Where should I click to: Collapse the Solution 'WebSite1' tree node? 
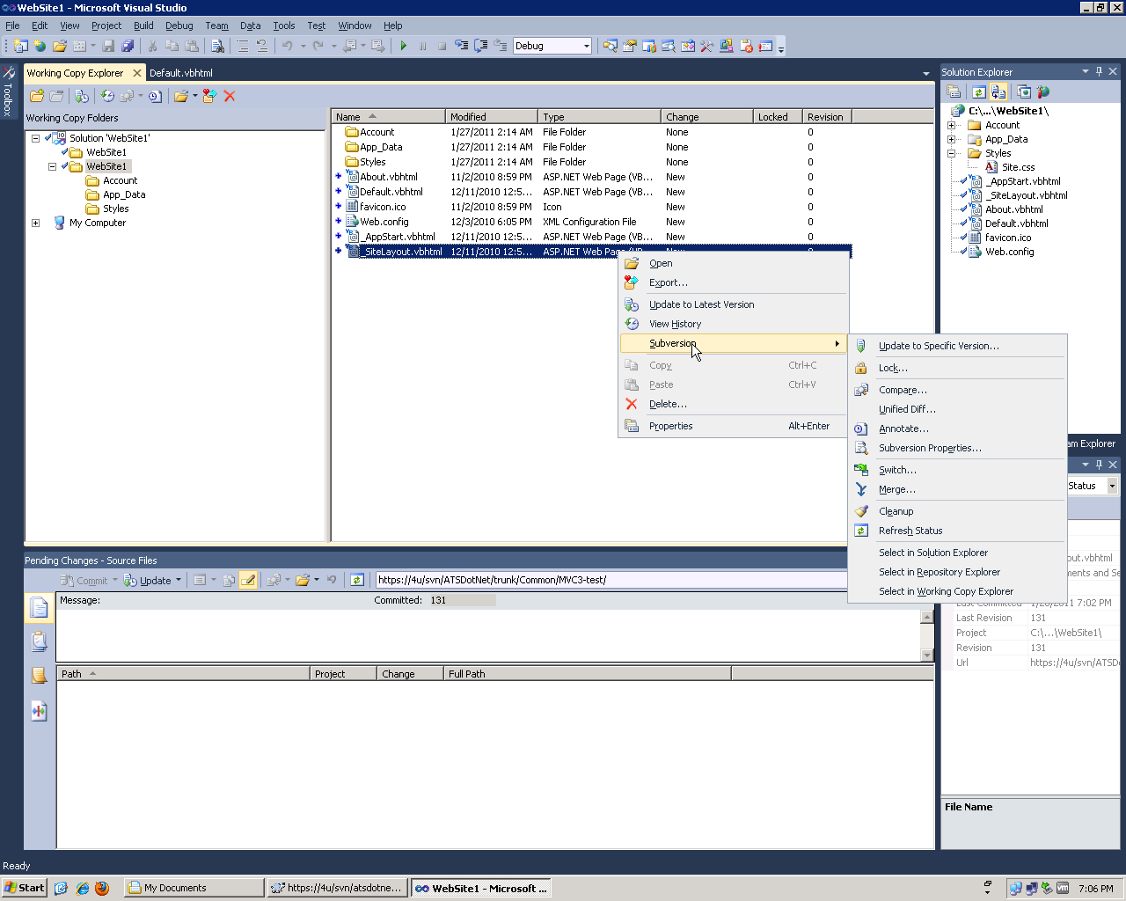click(35, 138)
